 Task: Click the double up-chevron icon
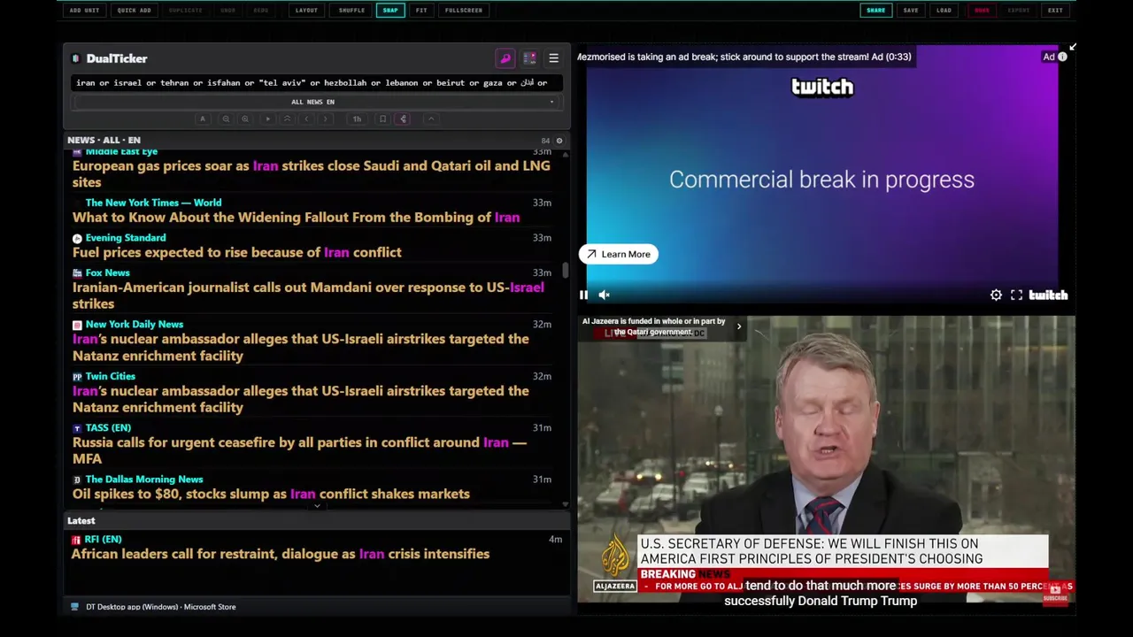point(287,119)
